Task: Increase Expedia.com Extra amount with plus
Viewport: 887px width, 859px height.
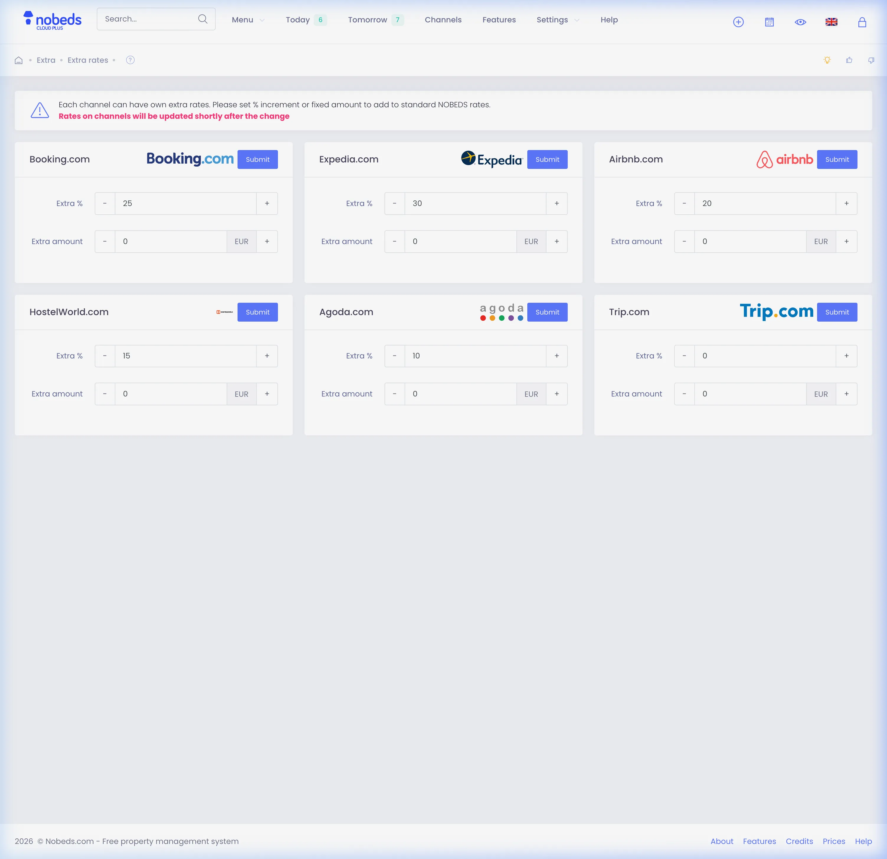Action: click(557, 241)
